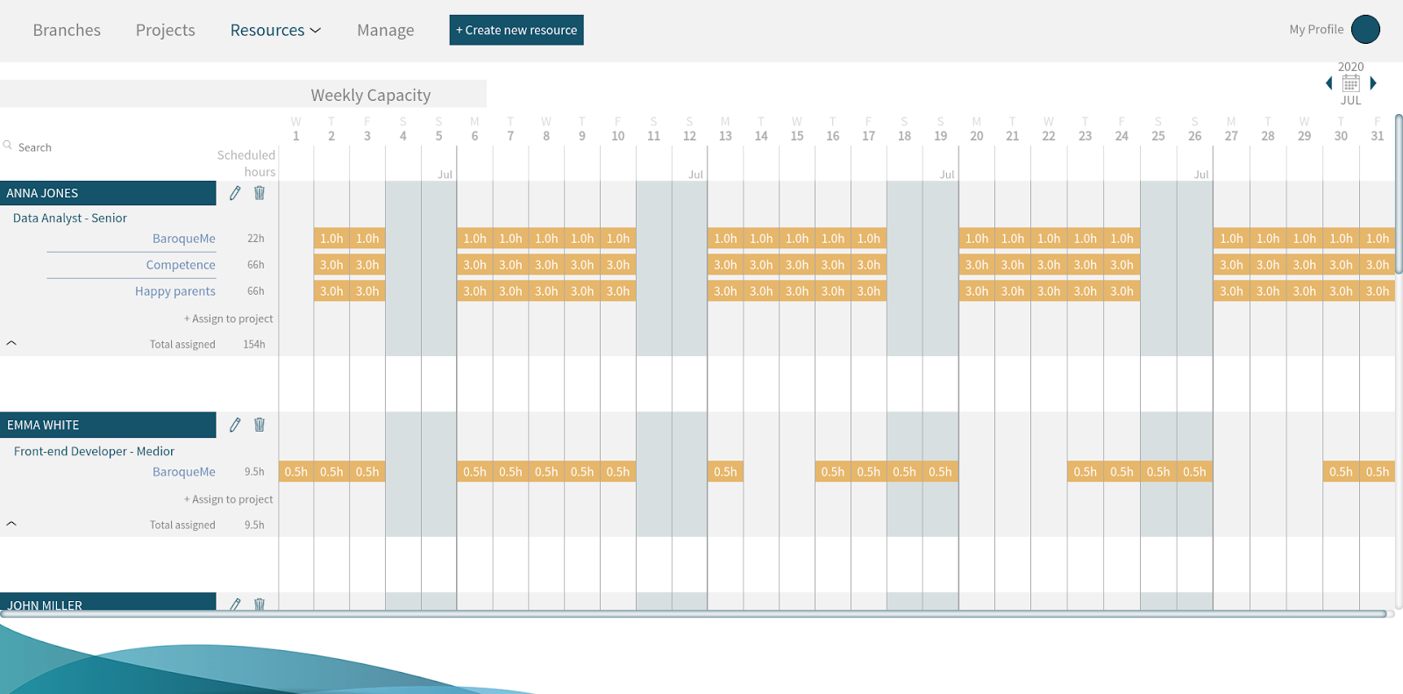
Task: Click the horizontal scrollbar
Action: click(693, 614)
